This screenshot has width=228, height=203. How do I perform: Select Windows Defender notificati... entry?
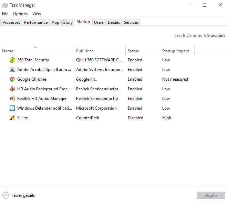(44, 108)
